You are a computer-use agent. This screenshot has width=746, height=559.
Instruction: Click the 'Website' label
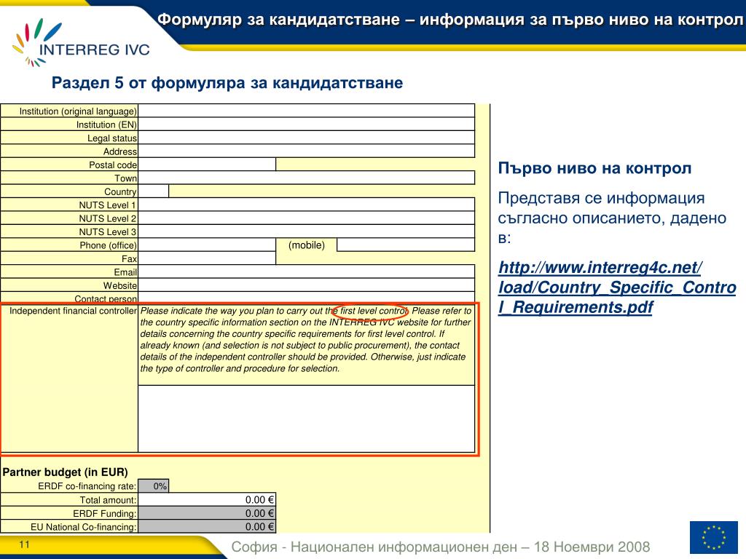[120, 285]
